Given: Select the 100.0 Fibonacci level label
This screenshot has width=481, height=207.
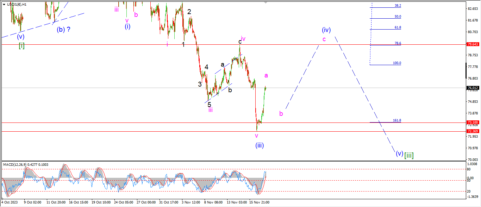Looking at the screenshot, I should tap(397, 63).
